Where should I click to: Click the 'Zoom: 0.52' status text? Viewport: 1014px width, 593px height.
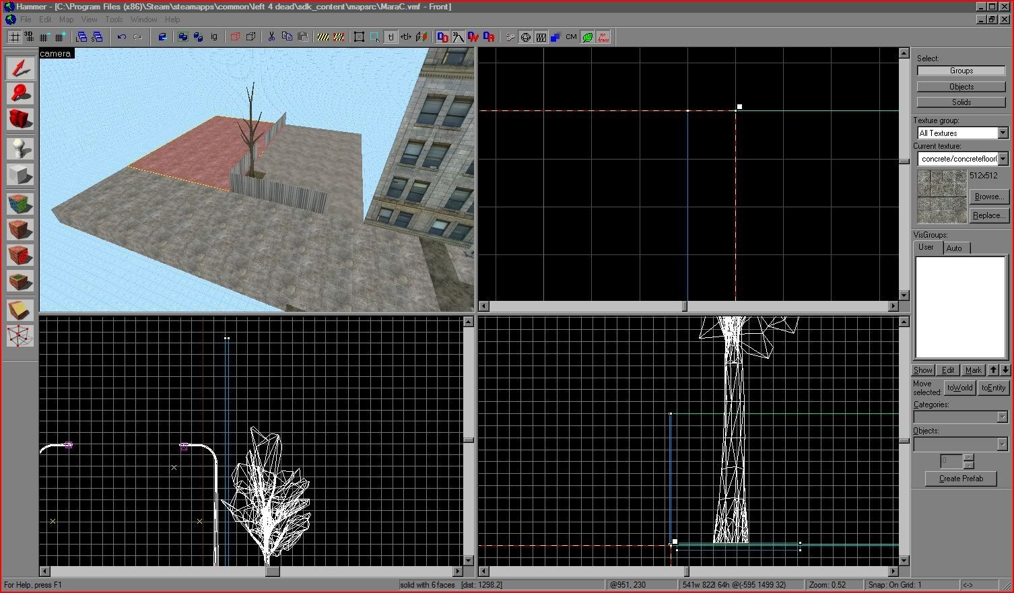pos(826,585)
